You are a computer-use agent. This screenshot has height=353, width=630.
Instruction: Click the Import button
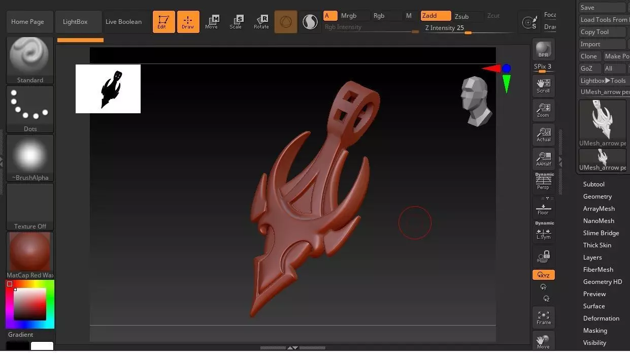coord(603,44)
